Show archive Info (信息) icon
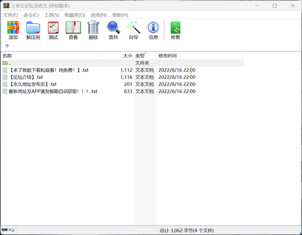The width and height of the screenshot is (302, 235). pos(153,30)
